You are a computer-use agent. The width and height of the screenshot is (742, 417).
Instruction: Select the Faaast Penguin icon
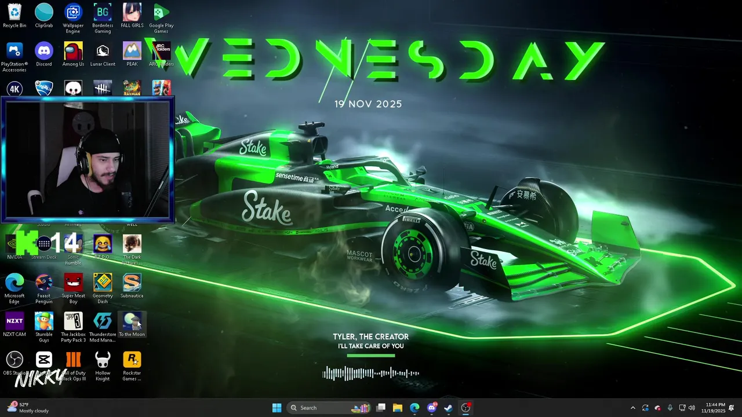44,289
